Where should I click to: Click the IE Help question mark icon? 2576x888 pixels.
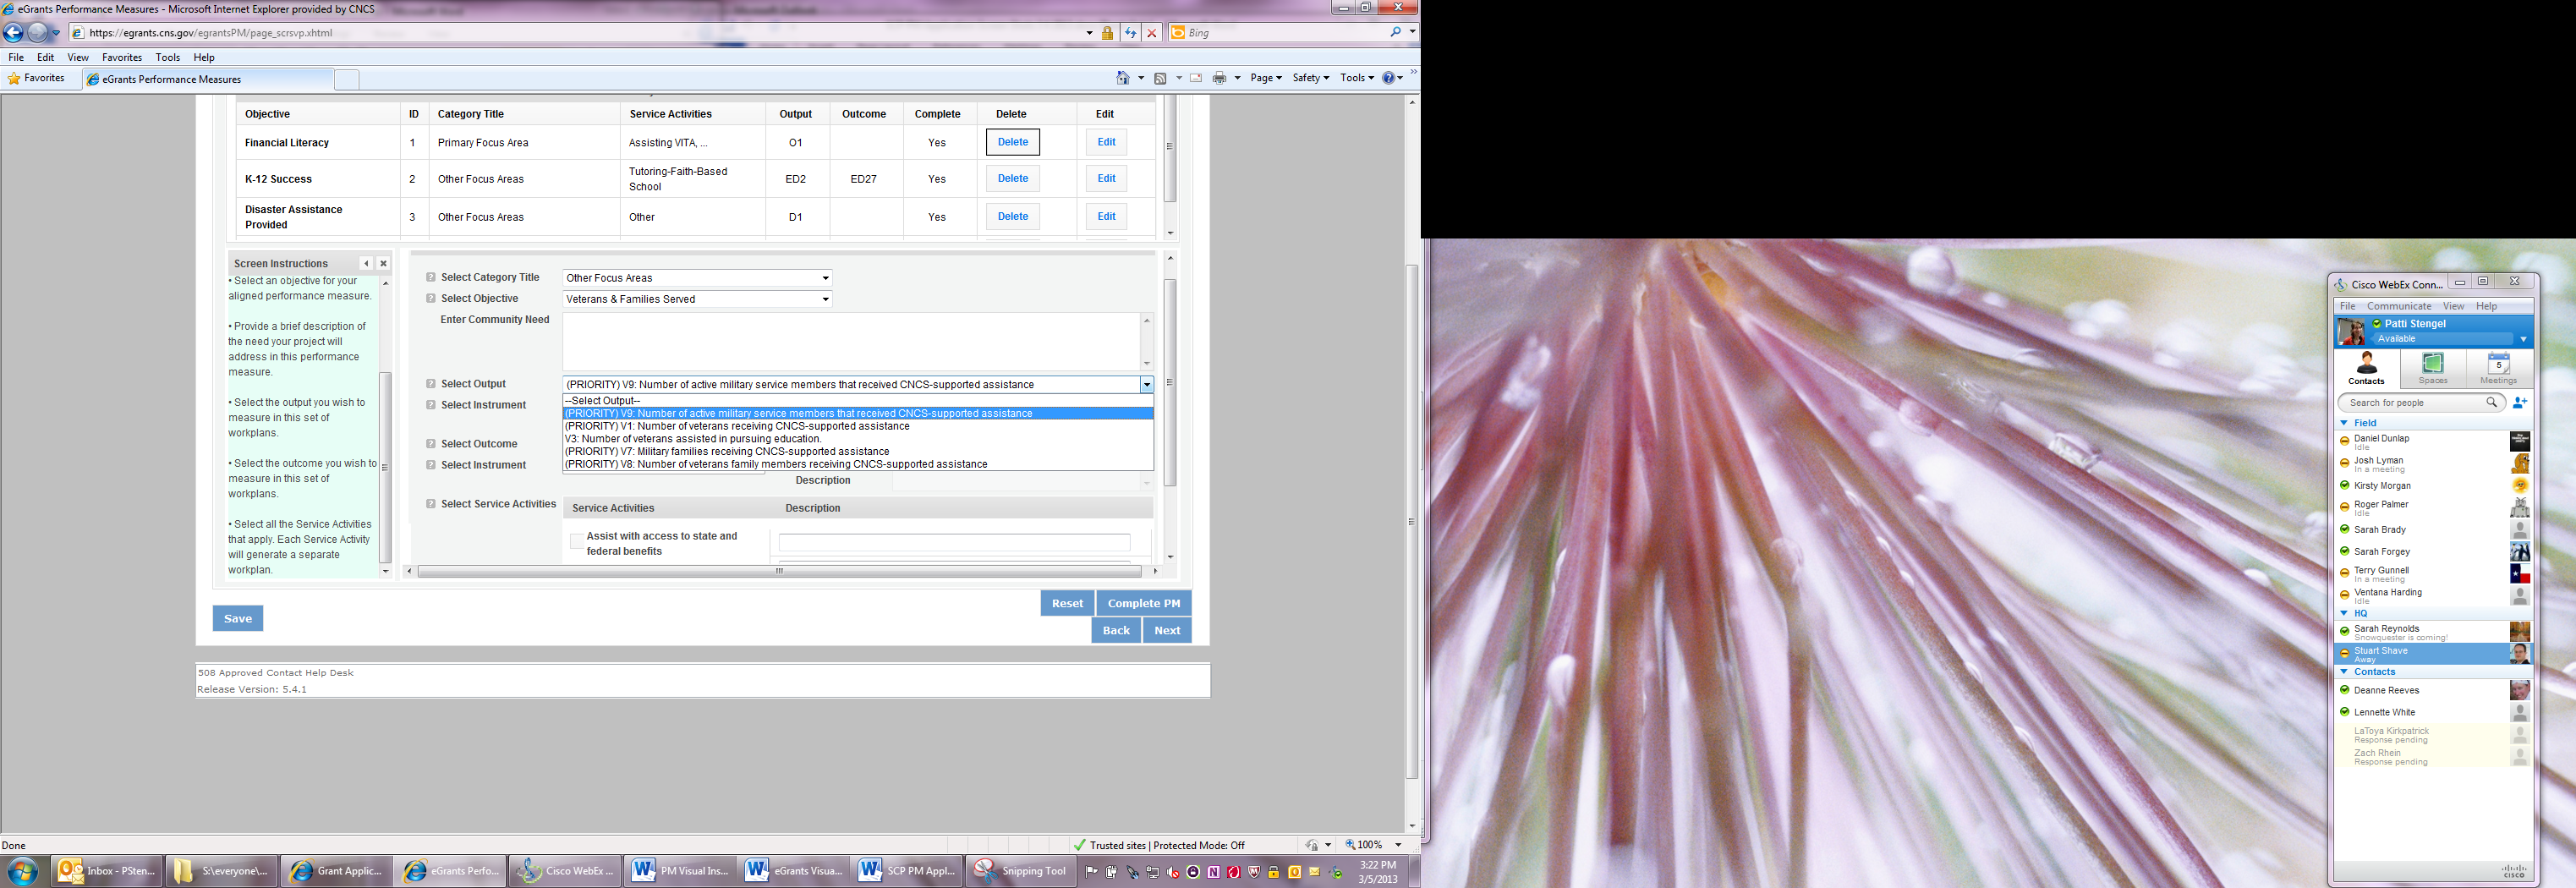coord(1389,78)
